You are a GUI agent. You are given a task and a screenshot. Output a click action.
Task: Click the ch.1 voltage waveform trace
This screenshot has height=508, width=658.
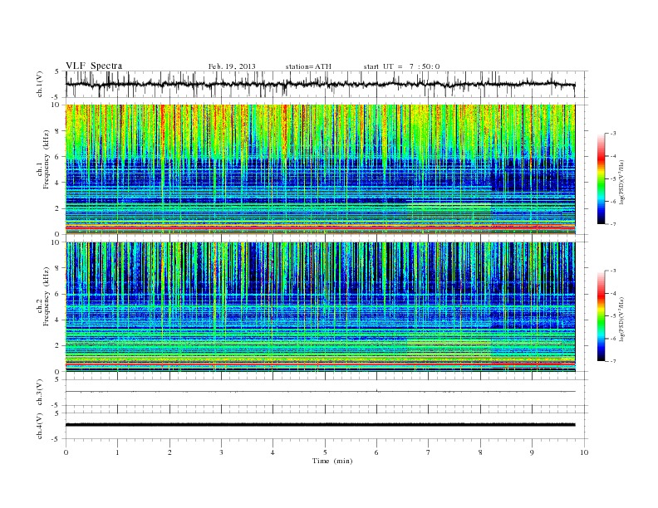(320, 84)
